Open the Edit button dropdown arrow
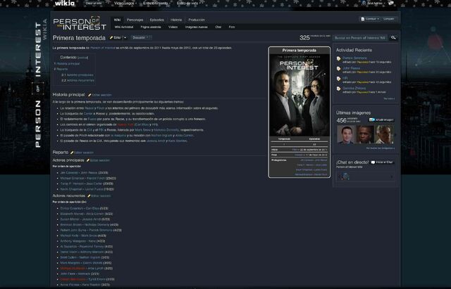451x289 pixels. [125, 37]
